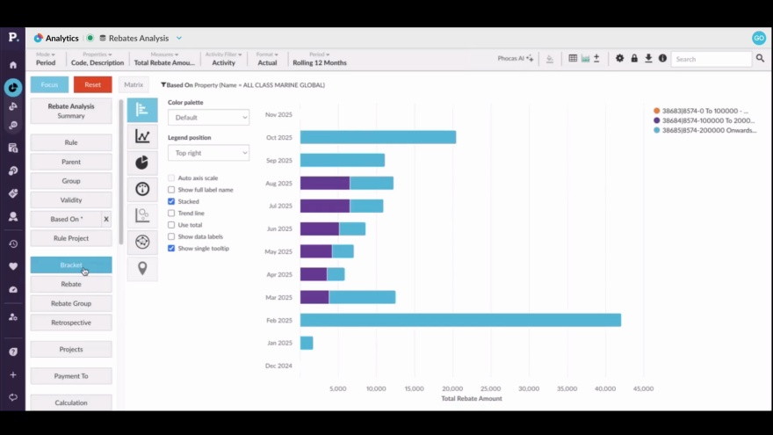
Task: Select the Group dimension
Action: 71,181
